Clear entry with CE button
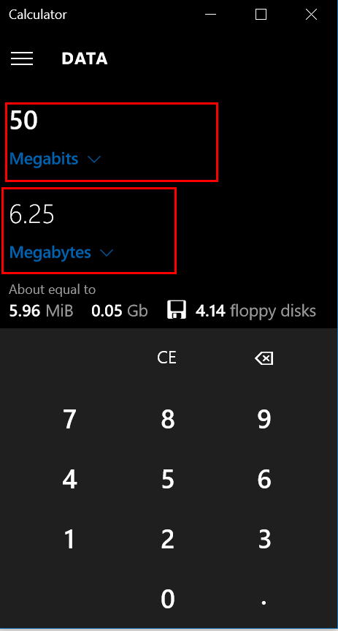The height and width of the screenshot is (631, 338). [x=166, y=358]
